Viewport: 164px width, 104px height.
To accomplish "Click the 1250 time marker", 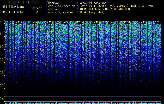I will (x=158, y=22).
